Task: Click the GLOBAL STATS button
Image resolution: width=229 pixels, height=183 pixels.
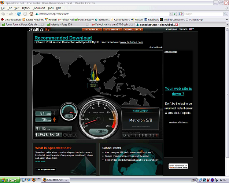Action: coord(133,30)
